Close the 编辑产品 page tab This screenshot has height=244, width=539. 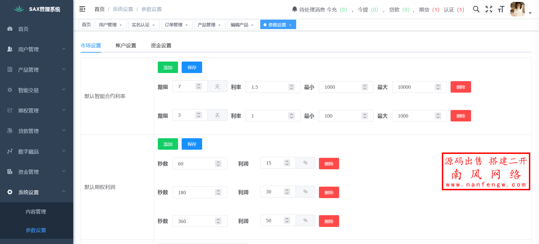click(x=252, y=25)
